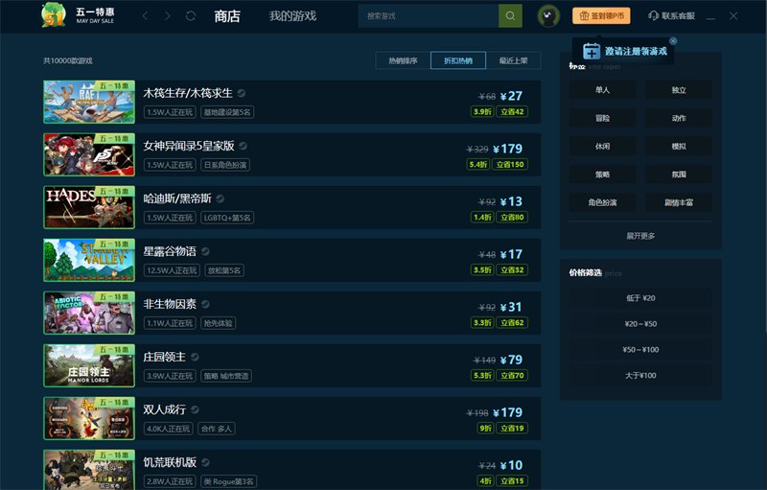Filter by the 动作 tag
The image size is (767, 490).
click(x=679, y=118)
